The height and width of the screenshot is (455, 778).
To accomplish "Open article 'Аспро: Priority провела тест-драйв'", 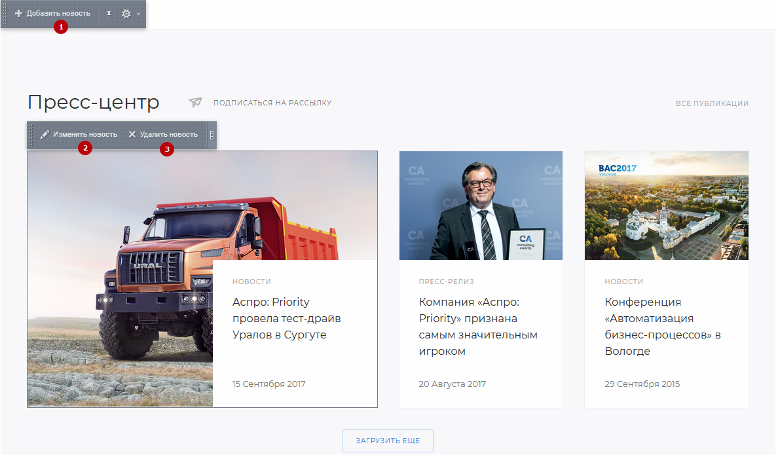I will pyautogui.click(x=286, y=319).
